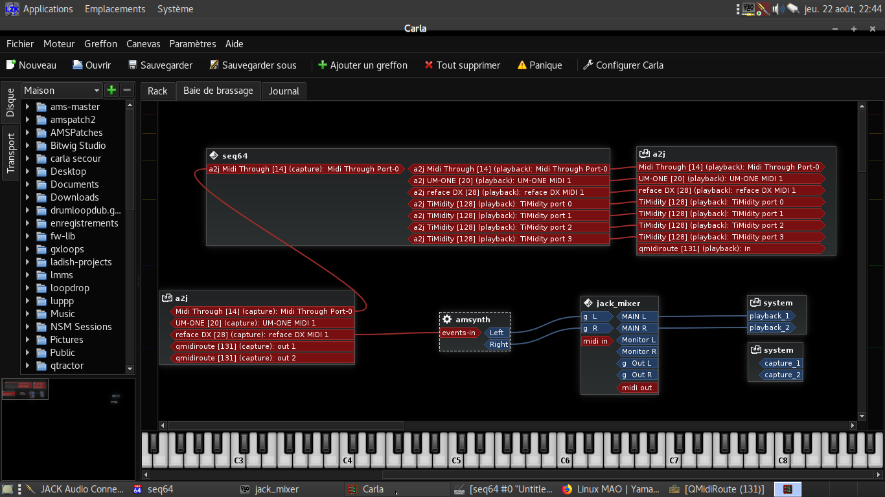
Task: Click the green plus Ajouter un greffon
Action: coord(323,65)
